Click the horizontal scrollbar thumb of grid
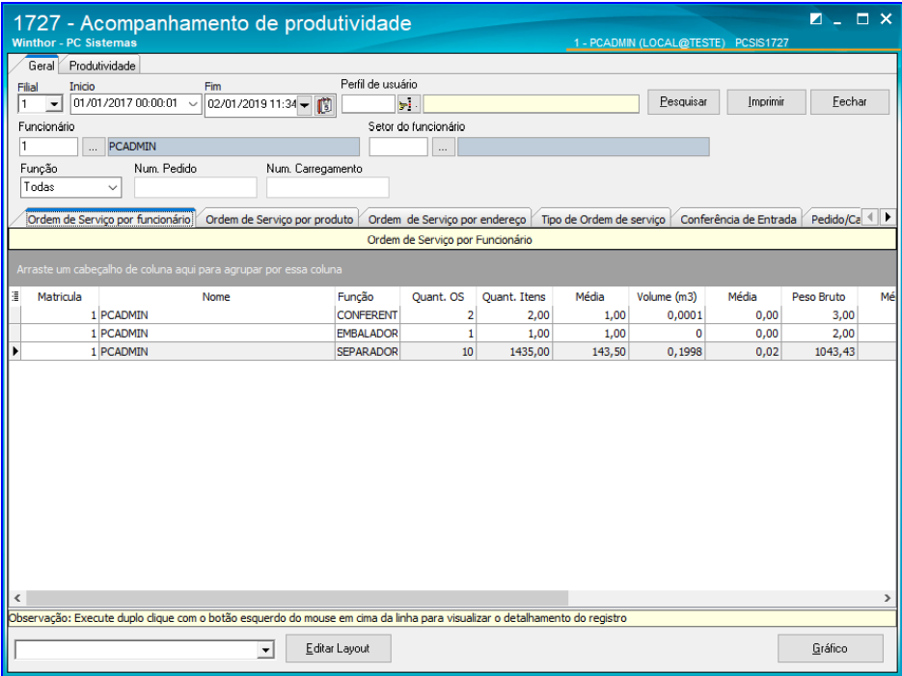The width and height of the screenshot is (902, 676). 297,598
